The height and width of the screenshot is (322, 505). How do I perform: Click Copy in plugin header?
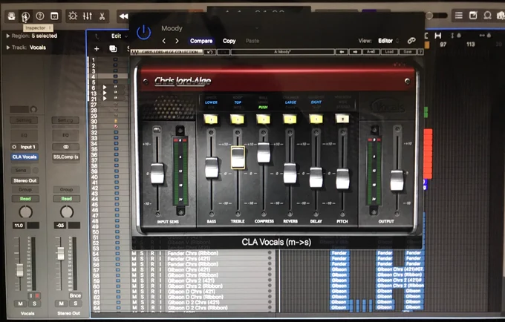(x=229, y=41)
